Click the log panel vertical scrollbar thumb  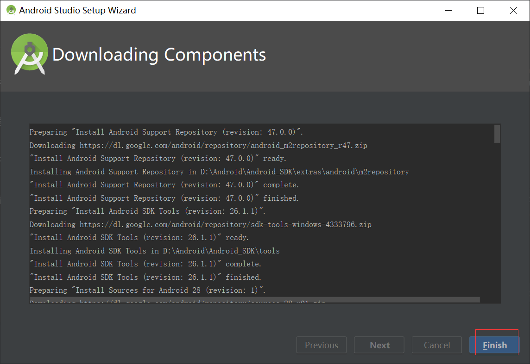pyautogui.click(x=497, y=134)
